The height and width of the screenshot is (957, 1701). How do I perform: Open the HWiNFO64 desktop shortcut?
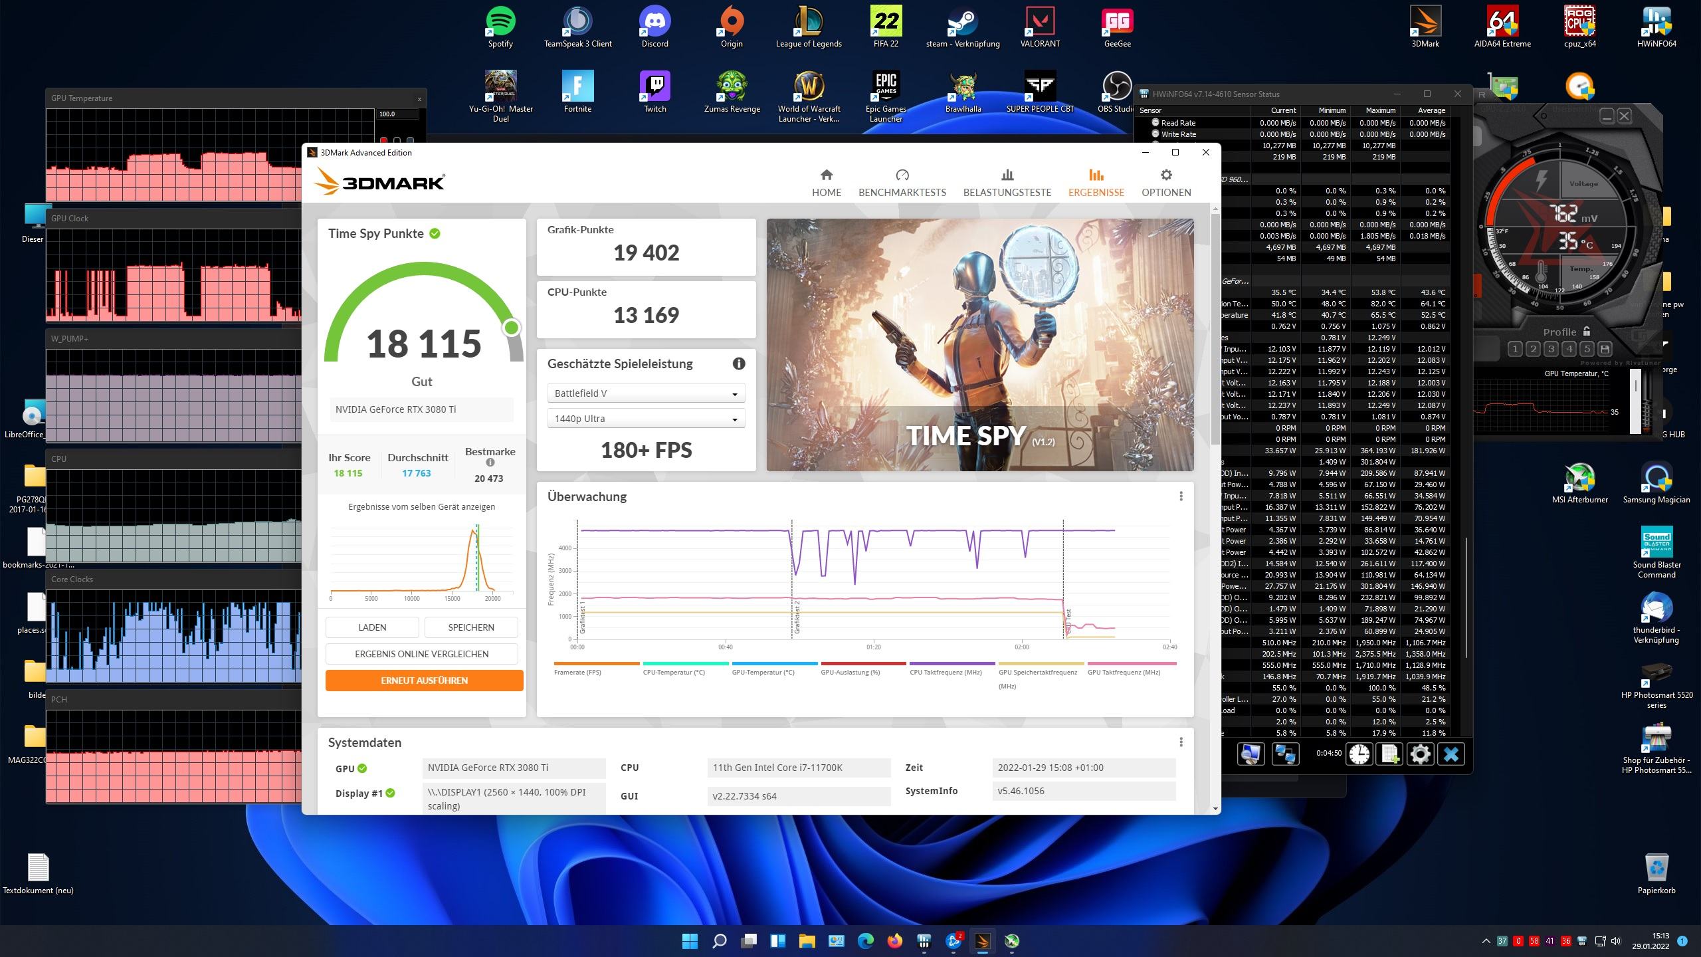pos(1656,27)
